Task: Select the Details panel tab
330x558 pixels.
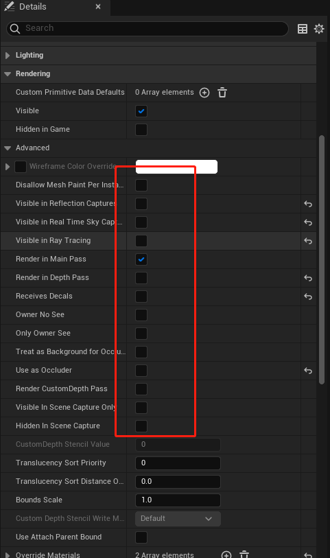Action: (55, 7)
